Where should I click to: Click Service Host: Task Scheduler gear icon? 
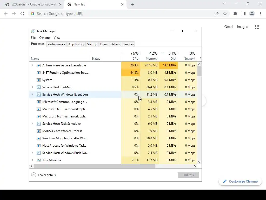tap(39, 124)
